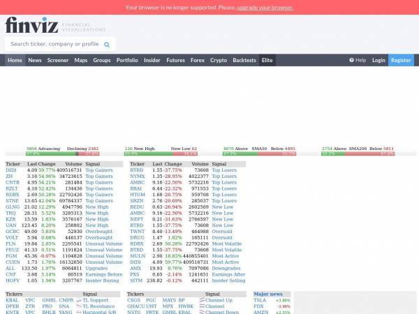Select volume value 409516731 in DIDI gainers row
The image size is (419, 314).
pyautogui.click(x=69, y=170)
